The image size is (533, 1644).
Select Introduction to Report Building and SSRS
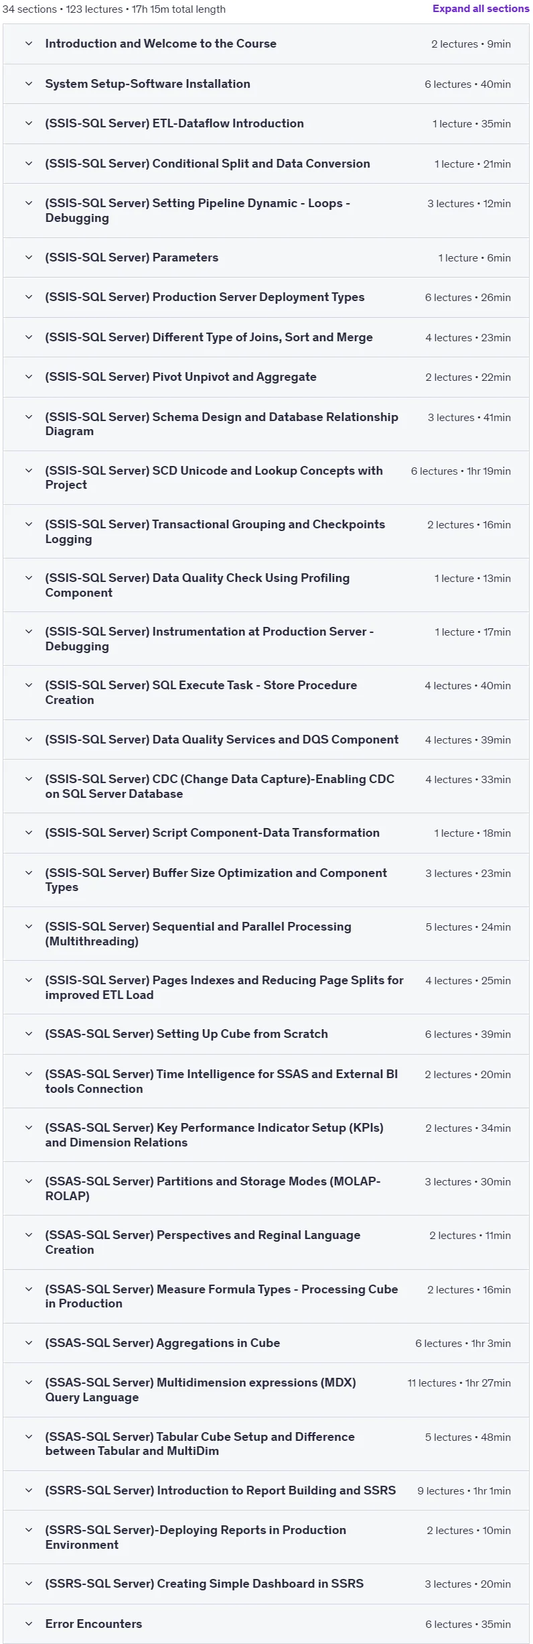(x=220, y=1490)
